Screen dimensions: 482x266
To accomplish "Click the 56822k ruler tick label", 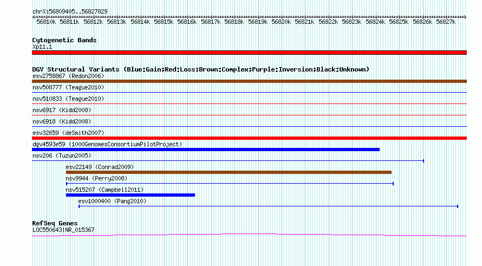I will 328,22.
